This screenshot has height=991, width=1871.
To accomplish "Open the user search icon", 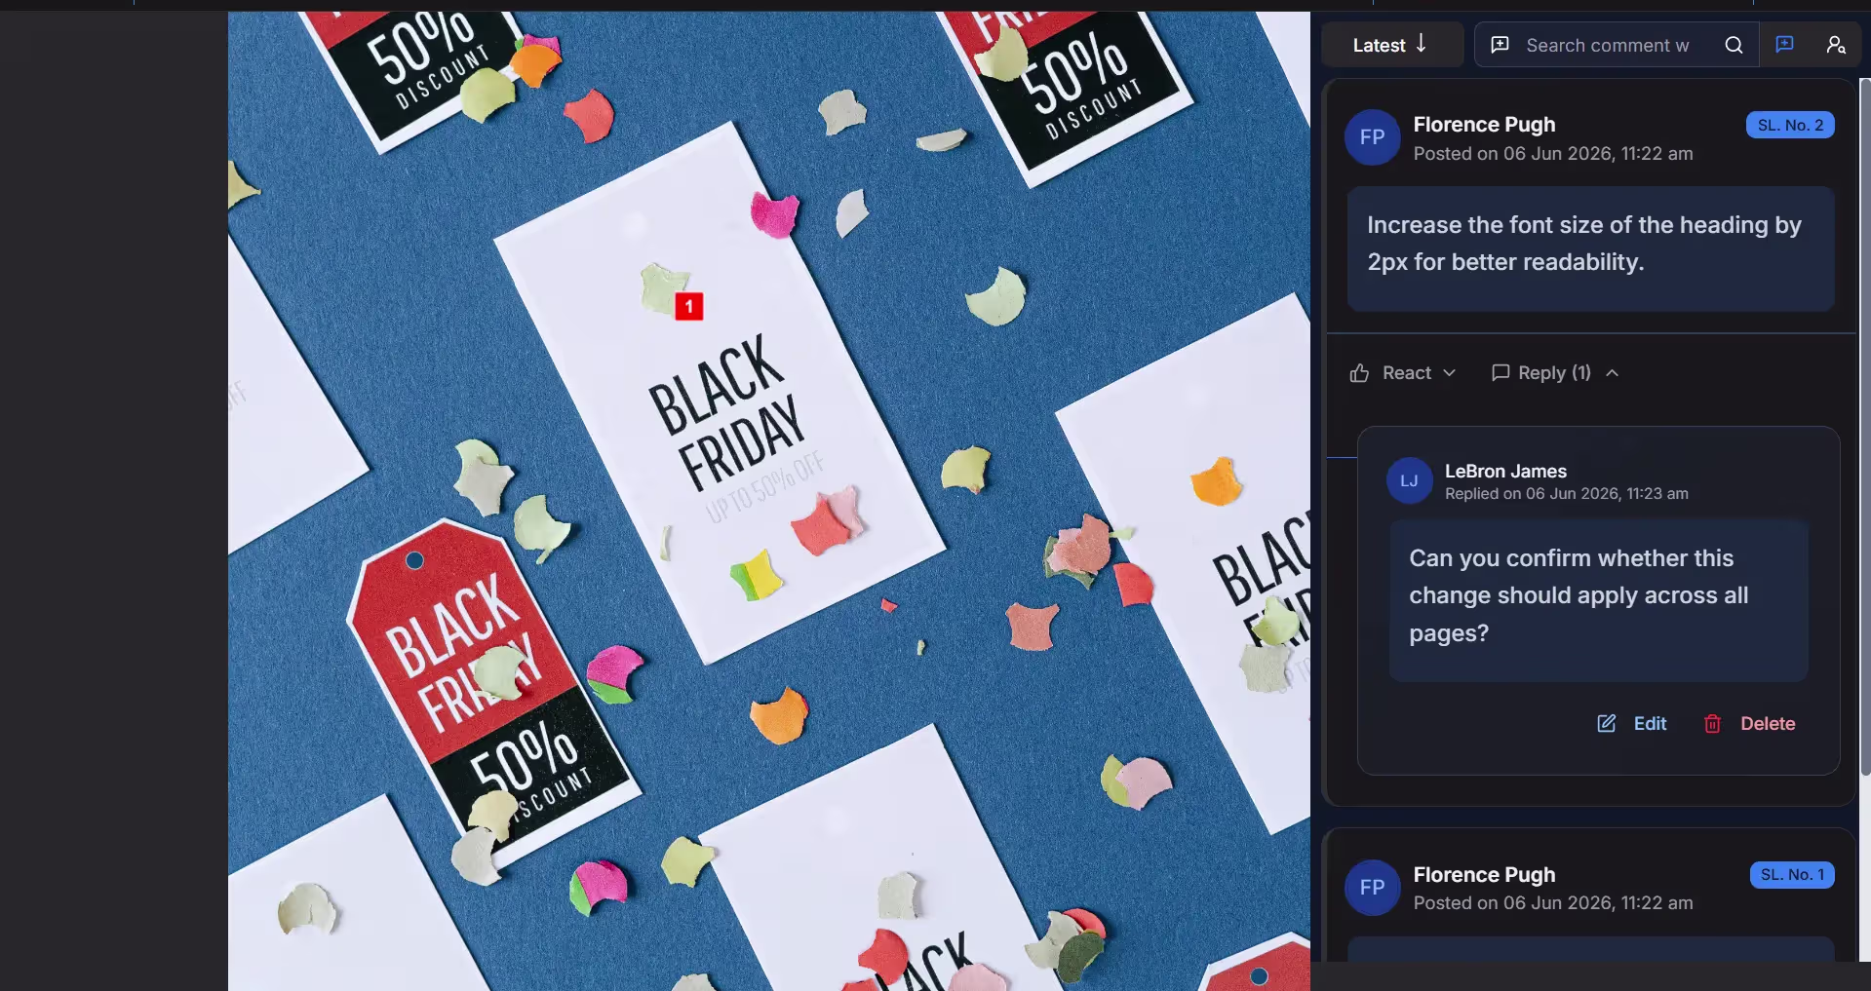I will coord(1836,45).
